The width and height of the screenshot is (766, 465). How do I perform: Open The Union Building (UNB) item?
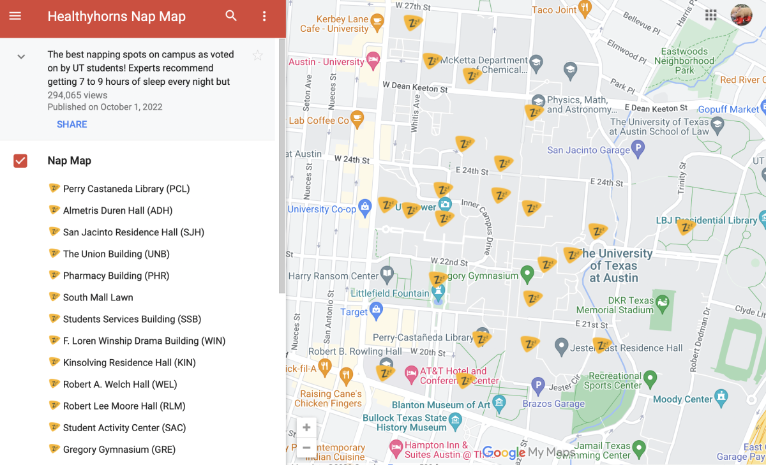(109, 254)
